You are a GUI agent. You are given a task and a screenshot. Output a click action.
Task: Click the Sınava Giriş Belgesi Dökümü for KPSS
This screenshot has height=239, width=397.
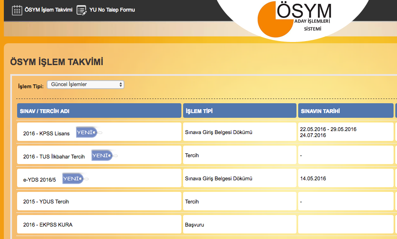218,132
